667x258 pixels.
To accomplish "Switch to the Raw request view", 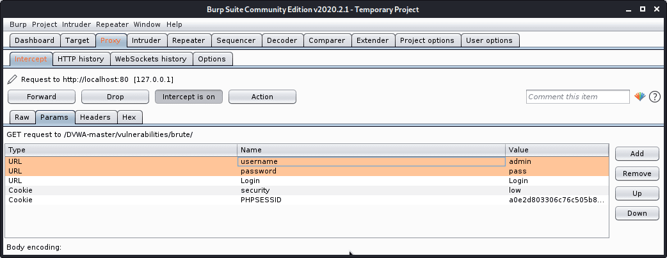I will tap(22, 117).
